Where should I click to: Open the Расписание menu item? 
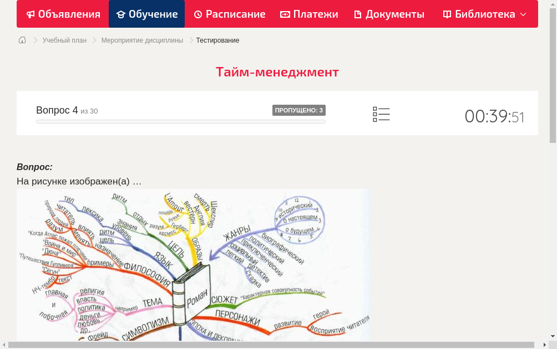pos(229,14)
